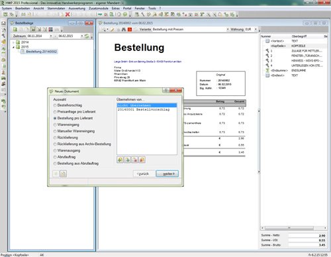This screenshot has width=331, height=257.
Task: Click the last icon below the Übernehmen von list
Action: pos(142,160)
